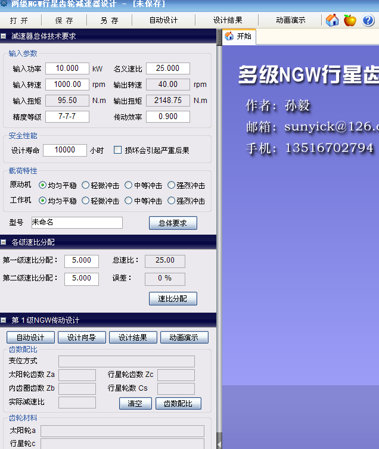This screenshot has width=379, height=449.
Task: Click the 太阳轮齿数 Za field
Action: pos(77,375)
